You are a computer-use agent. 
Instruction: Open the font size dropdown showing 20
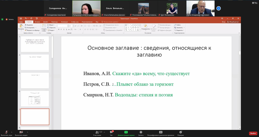tap(73, 26)
